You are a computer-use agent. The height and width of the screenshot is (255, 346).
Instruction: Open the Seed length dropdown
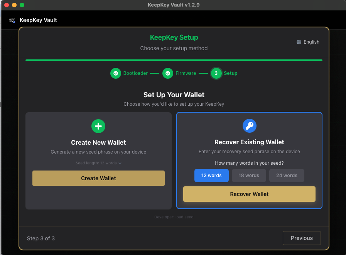tap(98, 163)
